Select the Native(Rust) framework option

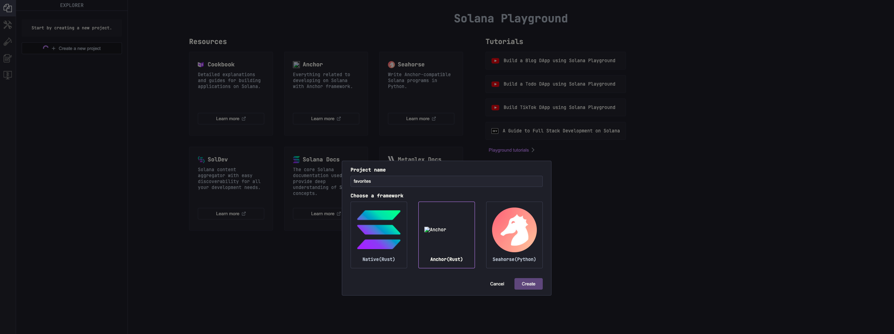(x=379, y=235)
